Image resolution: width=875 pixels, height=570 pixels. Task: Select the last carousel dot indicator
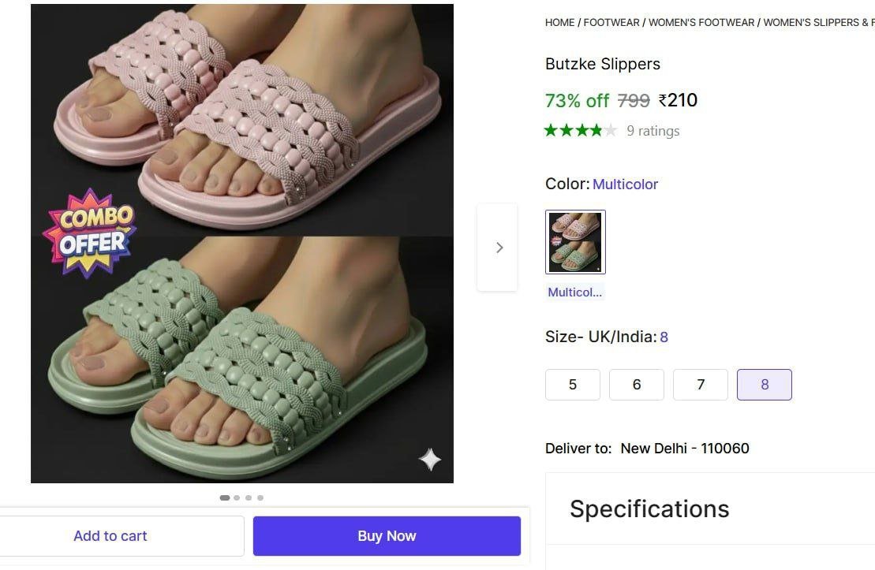260,497
